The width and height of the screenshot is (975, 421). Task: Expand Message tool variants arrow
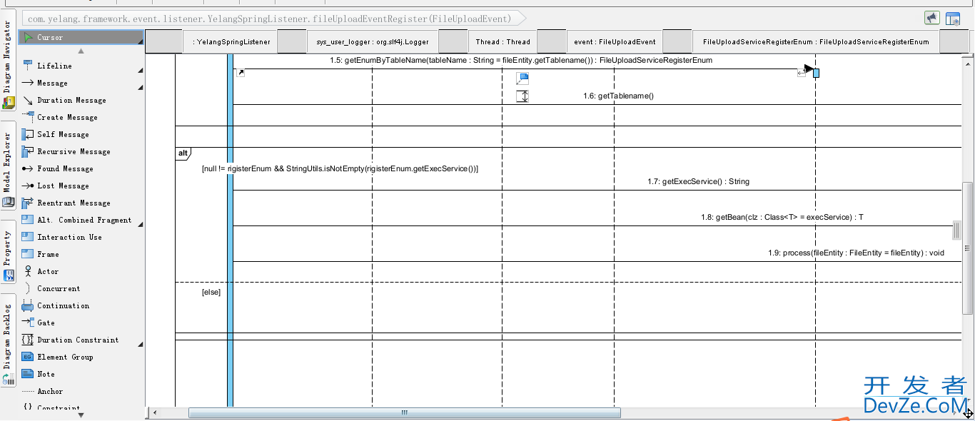(141, 88)
